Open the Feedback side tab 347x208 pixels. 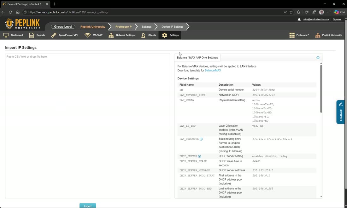pyautogui.click(x=341, y=112)
